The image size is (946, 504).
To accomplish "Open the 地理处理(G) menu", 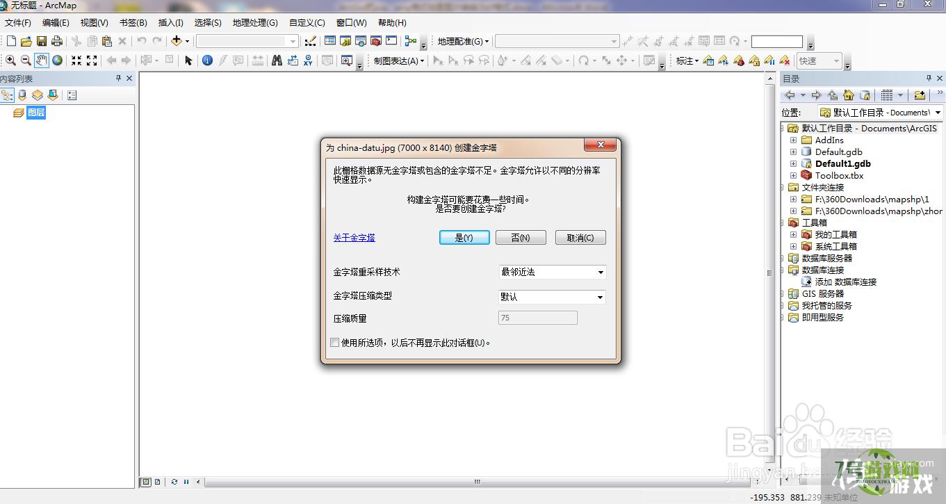I will 255,23.
